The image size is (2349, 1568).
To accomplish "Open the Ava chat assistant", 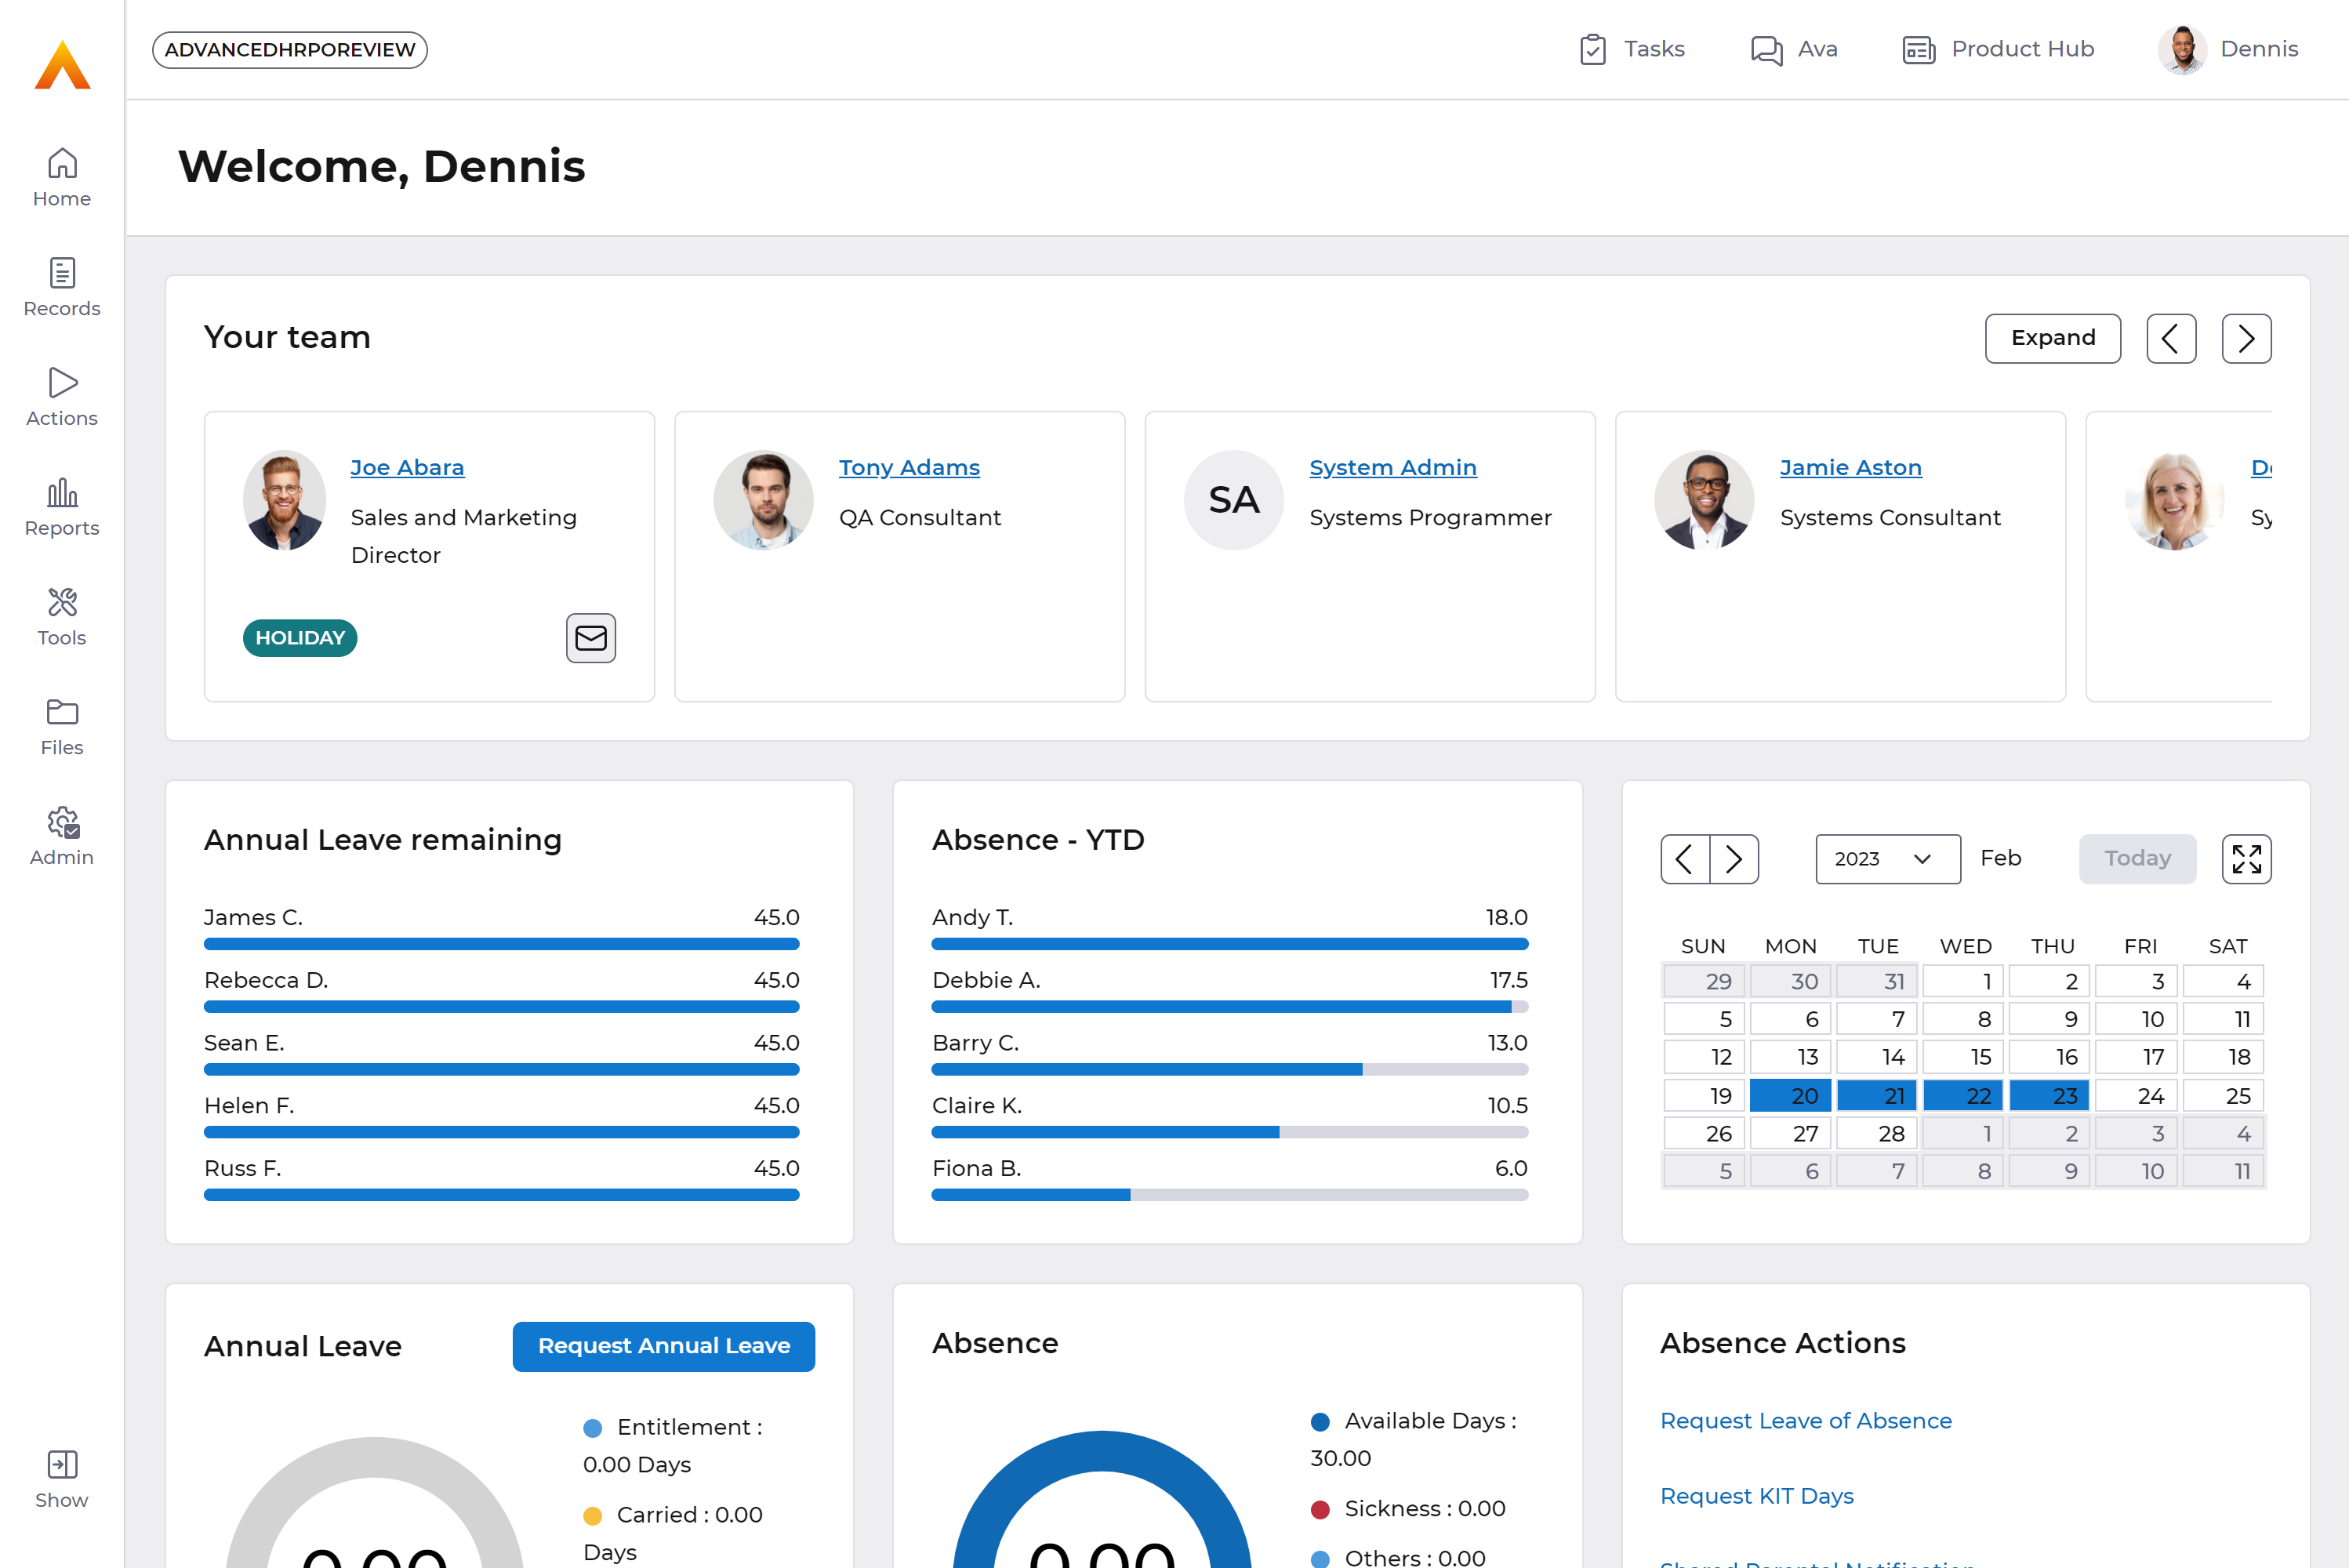I will 1793,49.
